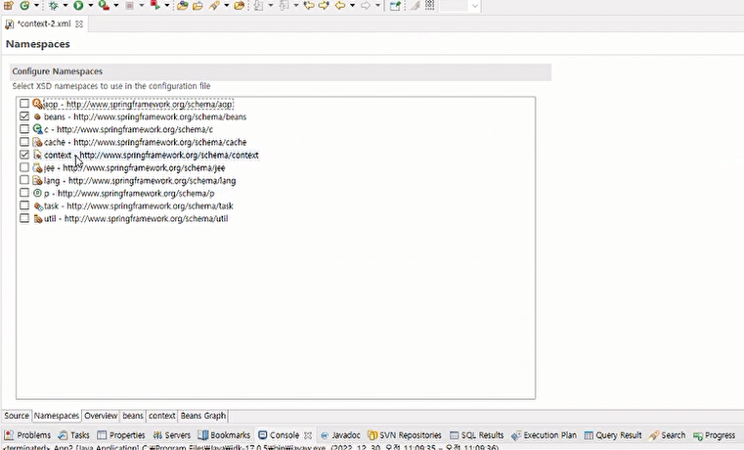
Task: Open the Debug configurations dropdown arrow
Action: click(65, 6)
